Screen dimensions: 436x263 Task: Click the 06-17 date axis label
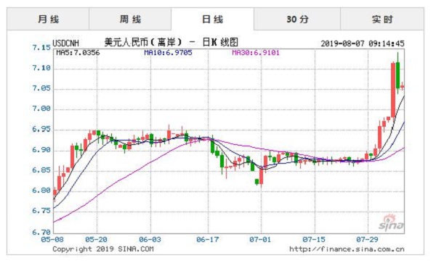point(208,239)
